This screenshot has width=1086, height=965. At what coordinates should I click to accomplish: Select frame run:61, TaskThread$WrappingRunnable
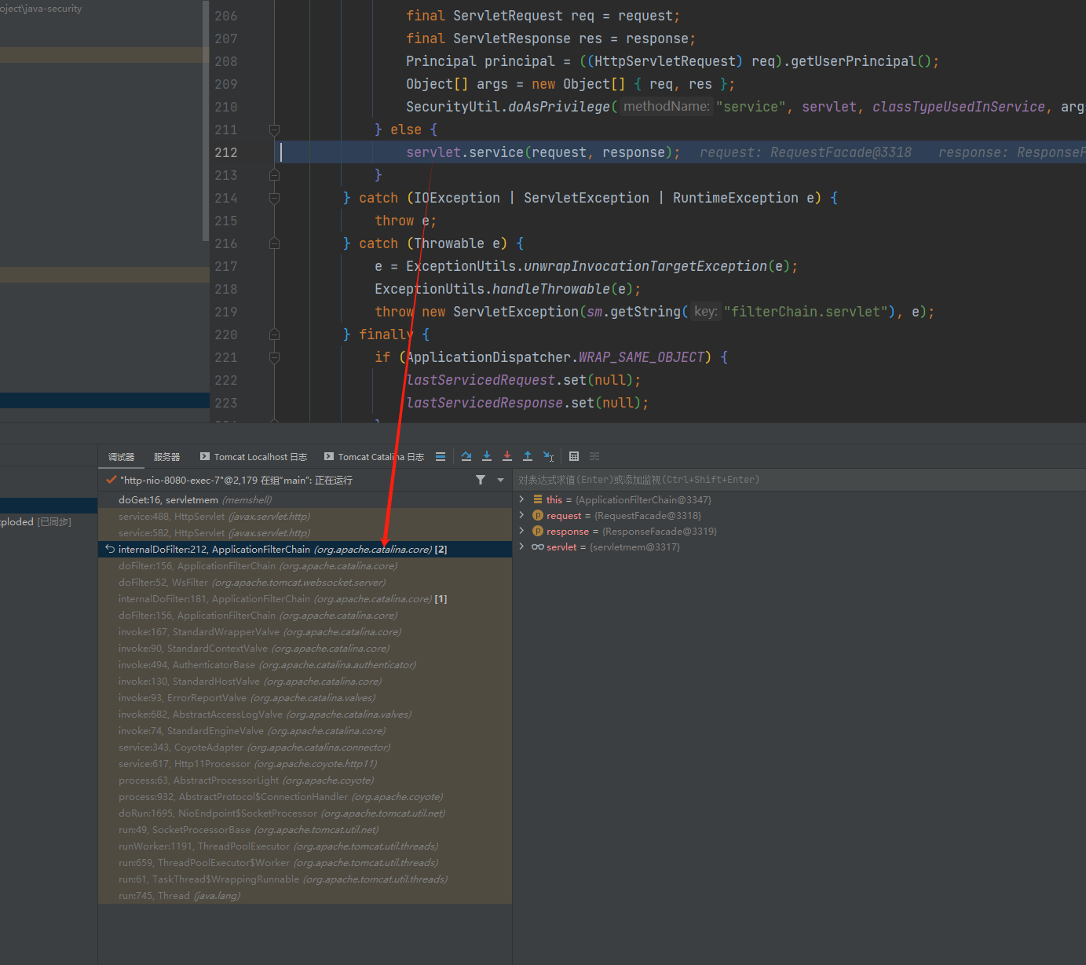coord(305,879)
